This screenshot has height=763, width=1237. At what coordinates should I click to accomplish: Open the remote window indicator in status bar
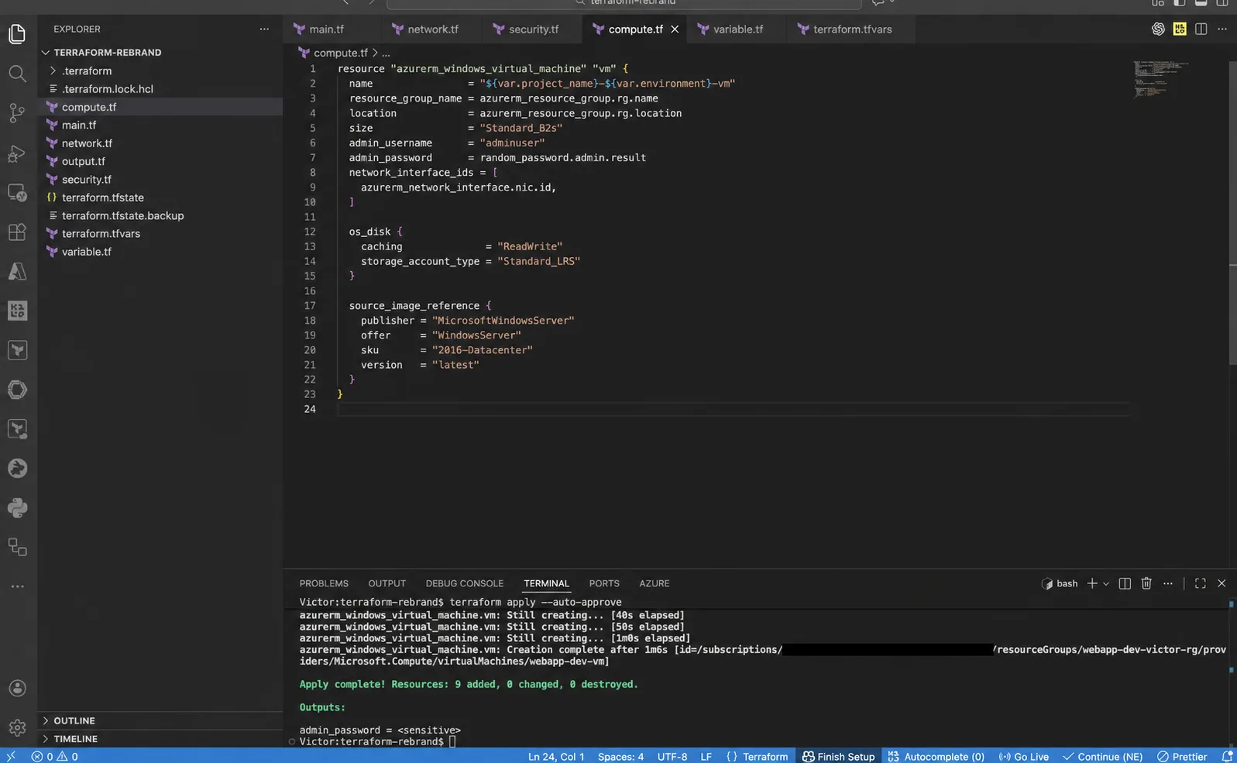pyautogui.click(x=11, y=756)
